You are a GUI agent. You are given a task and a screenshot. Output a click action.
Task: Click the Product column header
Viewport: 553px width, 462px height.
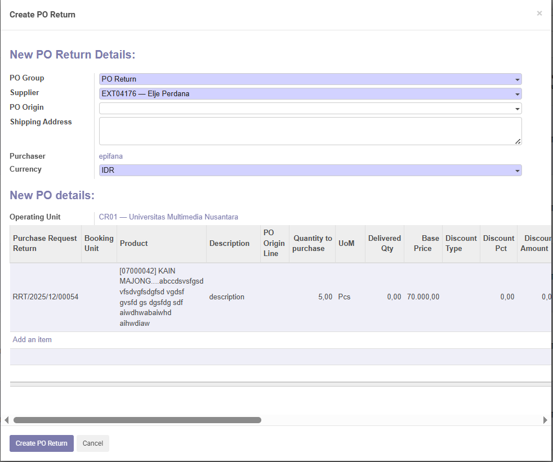click(x=134, y=243)
